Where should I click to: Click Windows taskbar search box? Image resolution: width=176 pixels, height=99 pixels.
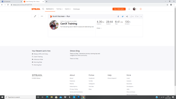tap(20, 97)
